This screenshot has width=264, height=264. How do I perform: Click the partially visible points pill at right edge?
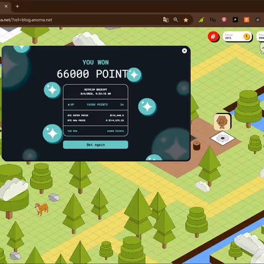[x=260, y=36]
